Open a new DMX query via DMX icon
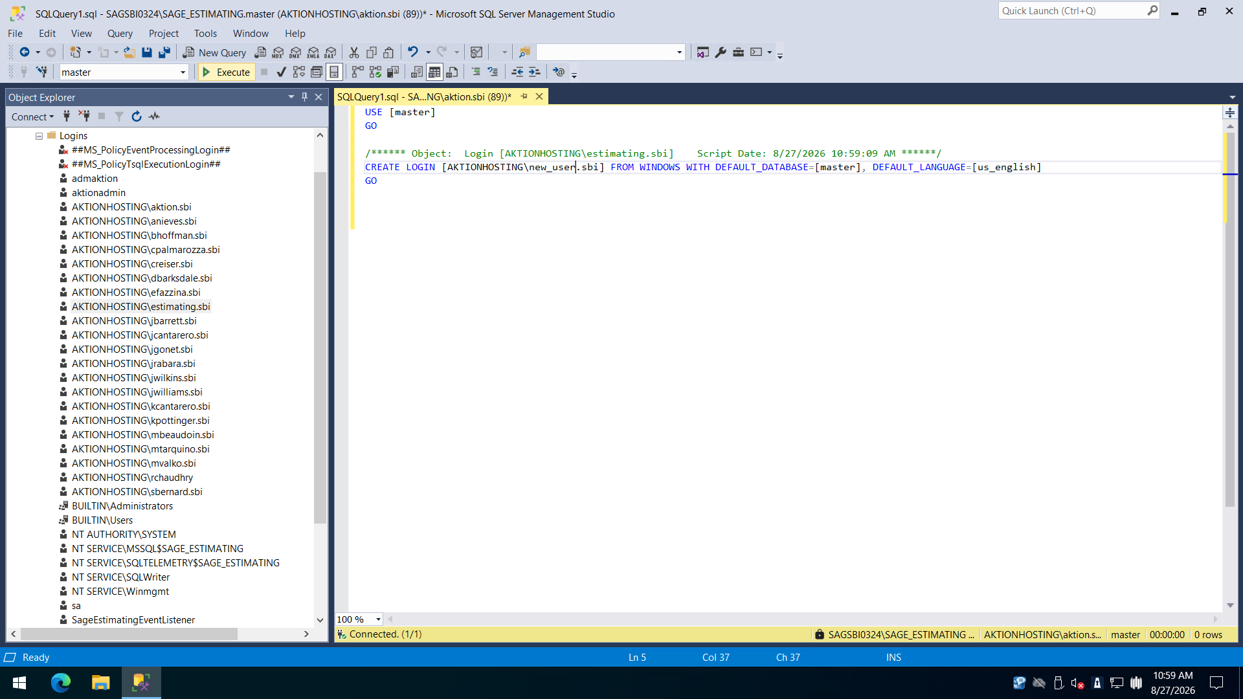The height and width of the screenshot is (699, 1243). [x=296, y=52]
